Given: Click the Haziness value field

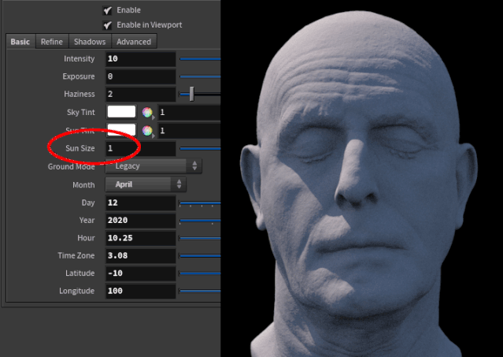Looking at the screenshot, I should click(x=140, y=94).
